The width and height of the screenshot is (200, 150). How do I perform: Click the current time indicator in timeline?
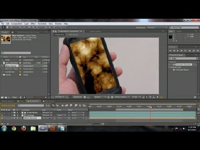(x=150, y=107)
